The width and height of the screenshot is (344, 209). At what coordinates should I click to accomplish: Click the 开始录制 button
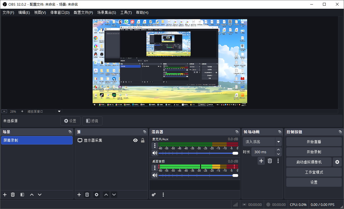(x=314, y=152)
